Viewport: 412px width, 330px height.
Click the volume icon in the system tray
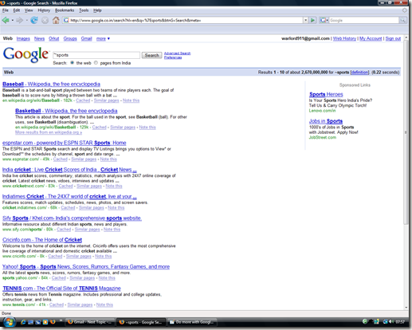click(390, 322)
